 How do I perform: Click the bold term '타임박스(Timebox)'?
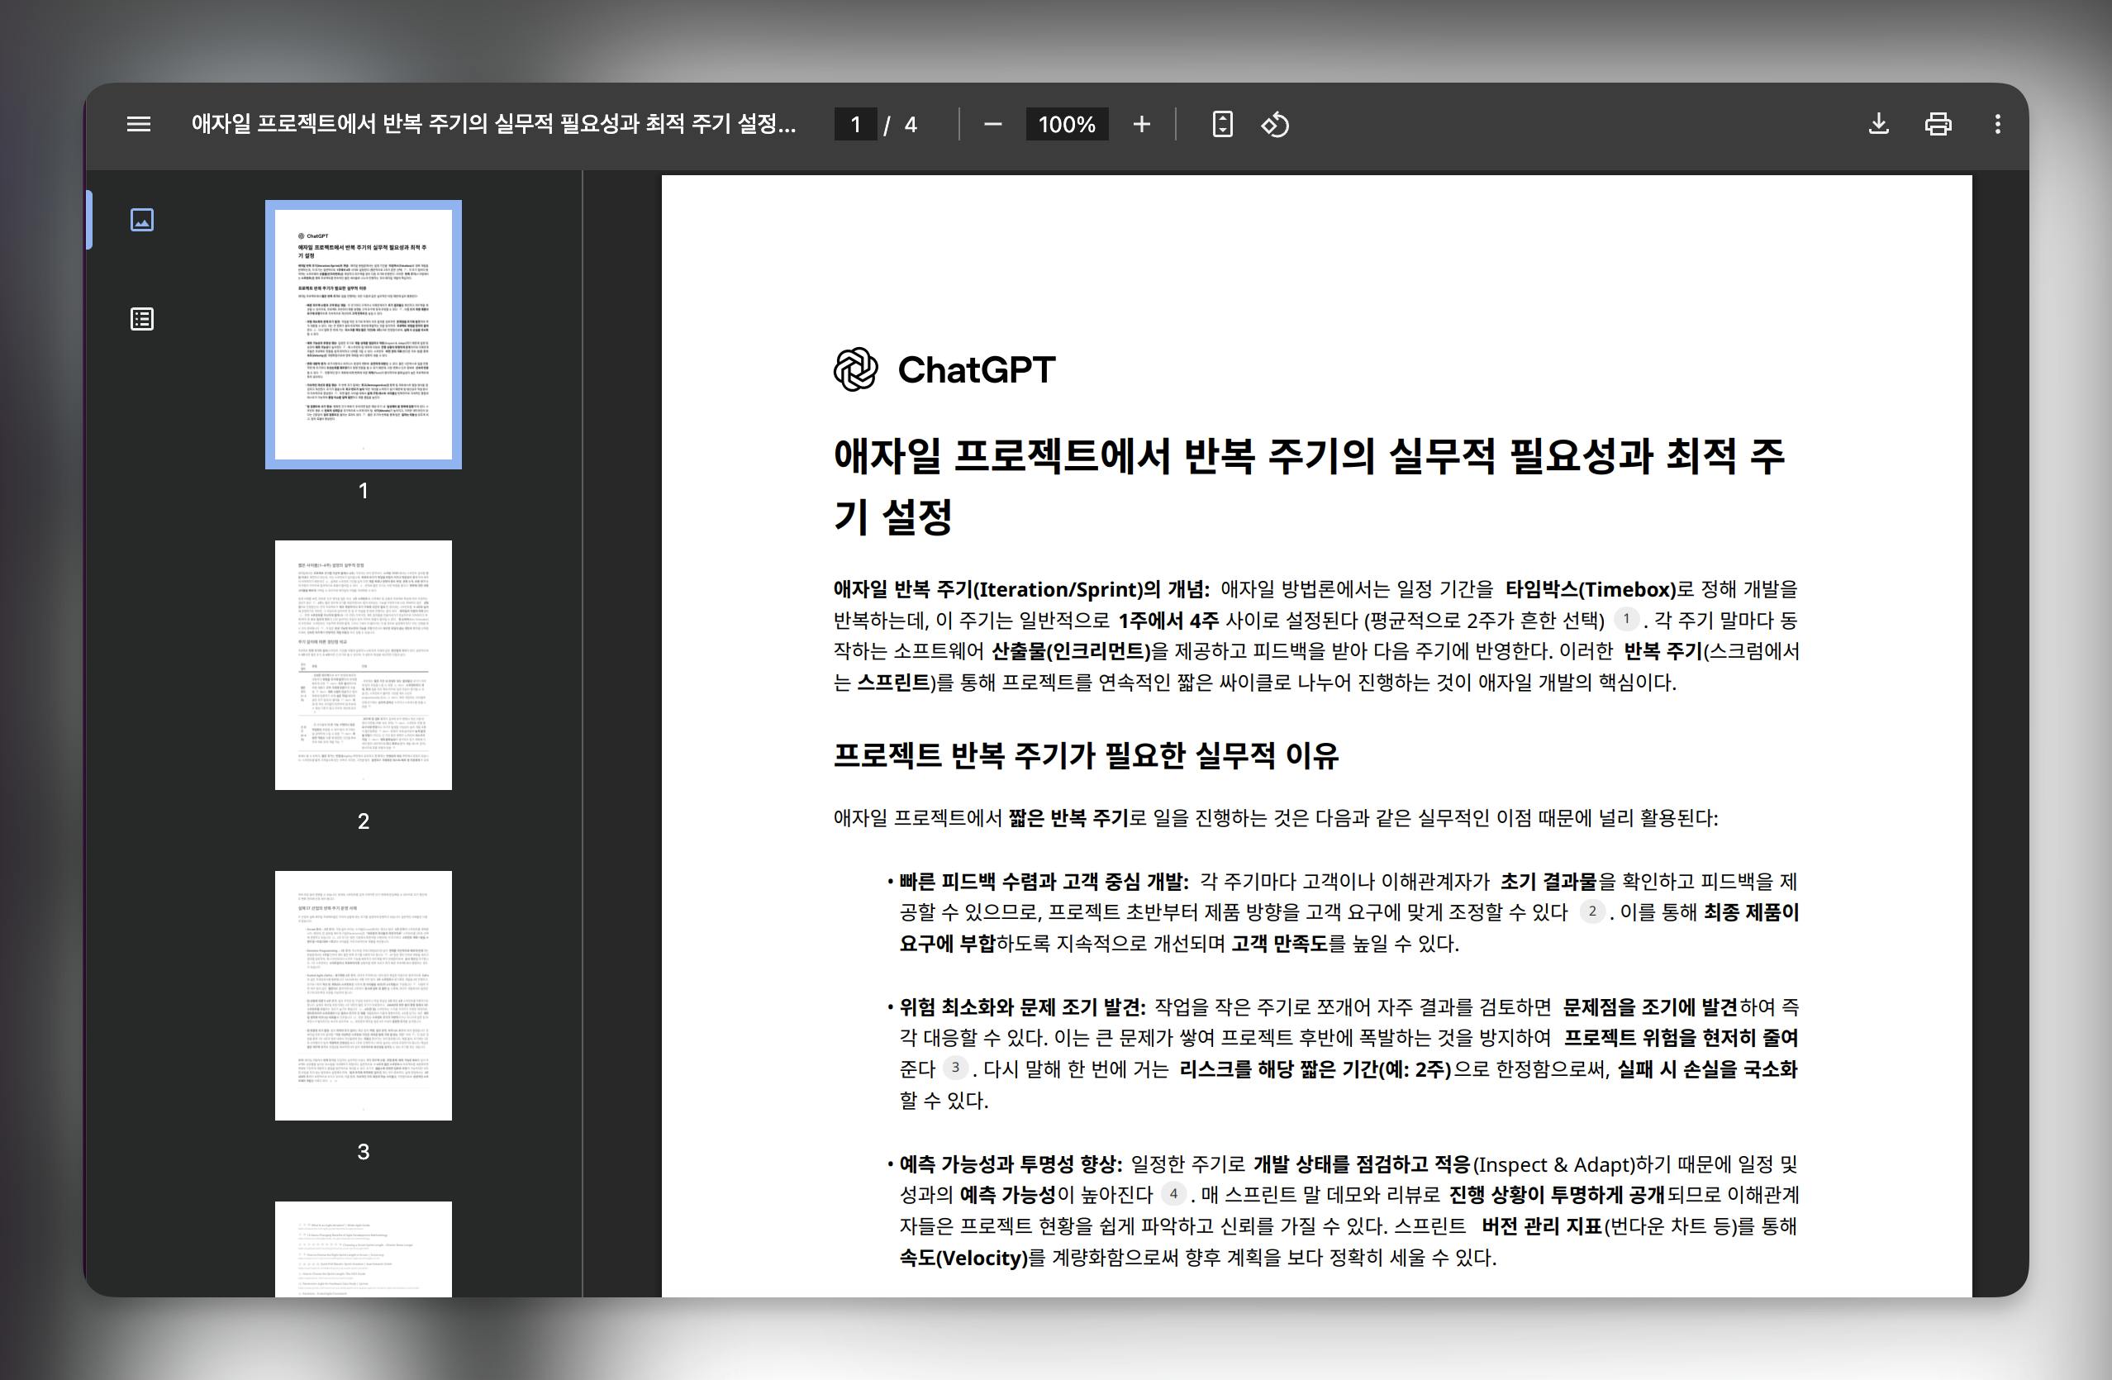[x=1591, y=589]
